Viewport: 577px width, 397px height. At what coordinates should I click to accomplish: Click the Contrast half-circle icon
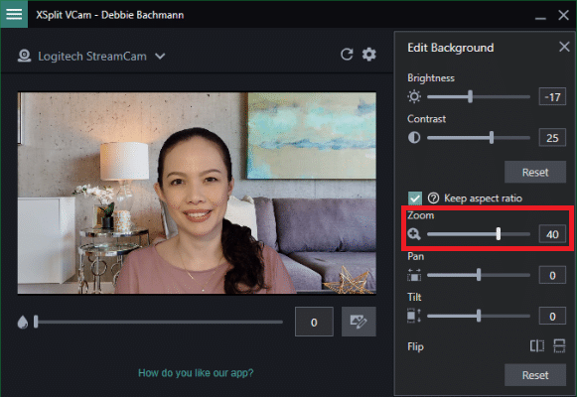pyautogui.click(x=414, y=138)
